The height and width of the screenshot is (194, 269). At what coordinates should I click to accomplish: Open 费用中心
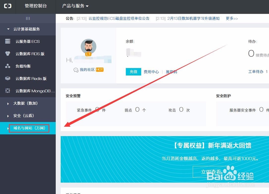click(x=151, y=72)
